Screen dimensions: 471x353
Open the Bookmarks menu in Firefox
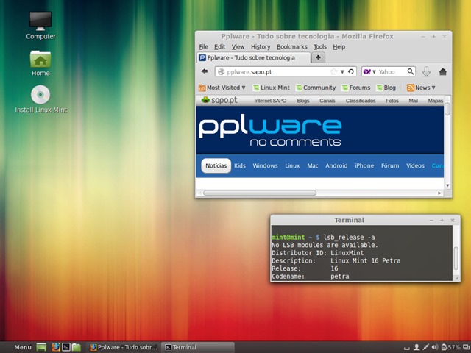tap(292, 47)
